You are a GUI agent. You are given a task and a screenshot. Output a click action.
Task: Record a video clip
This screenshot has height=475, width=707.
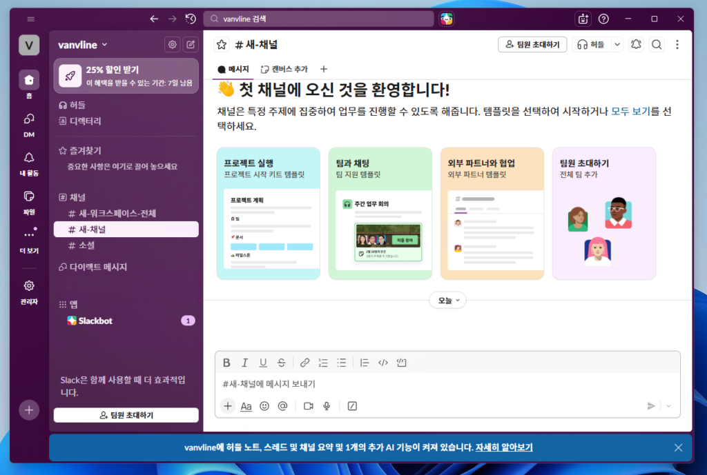(x=309, y=406)
